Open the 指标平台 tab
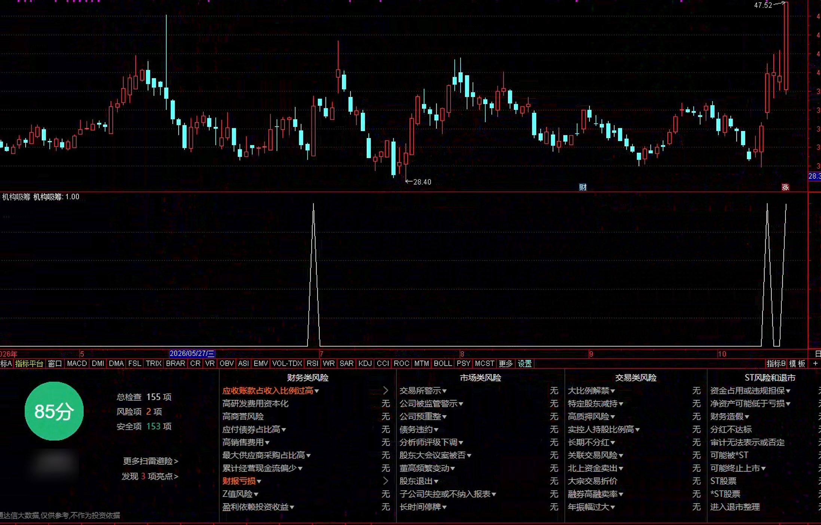This screenshot has height=525, width=821. click(29, 363)
